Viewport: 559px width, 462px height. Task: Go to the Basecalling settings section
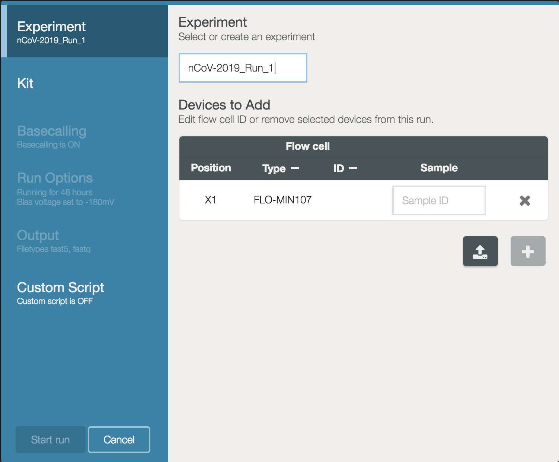(52, 136)
